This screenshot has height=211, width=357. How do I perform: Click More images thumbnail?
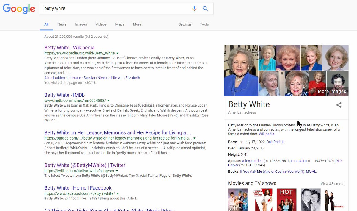[337, 83]
